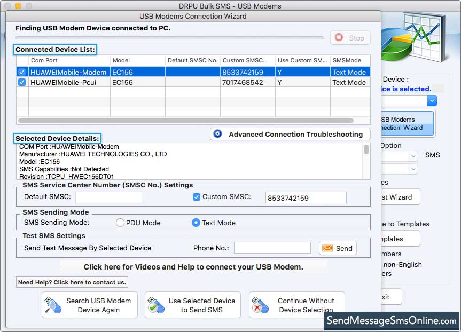Click the Custom SMSC number field
The image size is (461, 332).
coord(306,197)
